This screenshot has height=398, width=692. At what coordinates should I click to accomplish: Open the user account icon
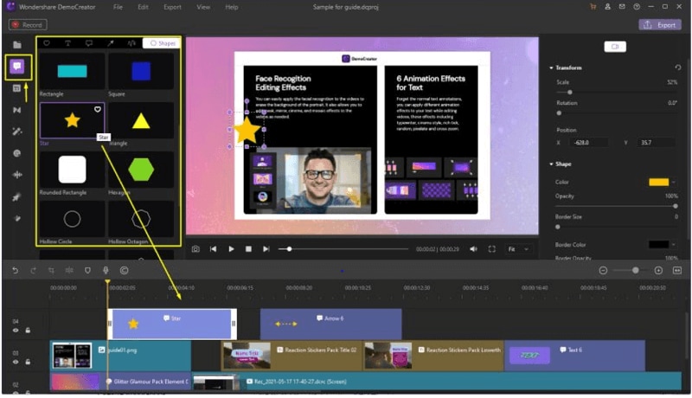pos(608,7)
